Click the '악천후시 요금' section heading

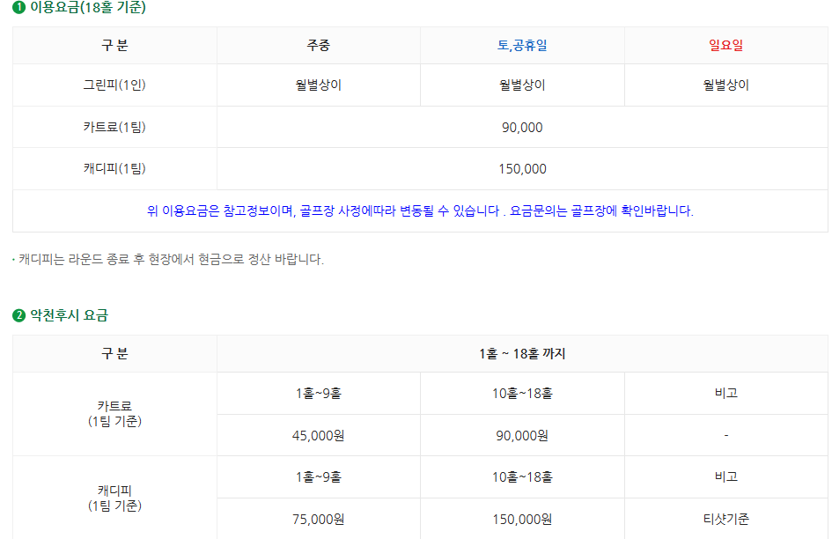(x=69, y=315)
